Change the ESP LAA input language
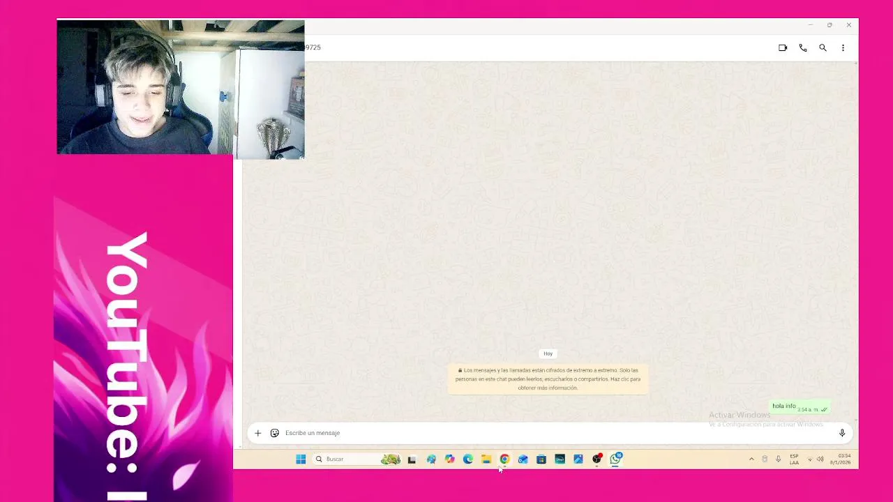893x502 pixels. click(794, 459)
